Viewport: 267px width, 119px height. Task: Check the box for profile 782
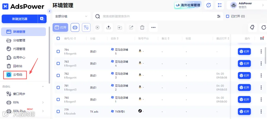click(x=58, y=75)
